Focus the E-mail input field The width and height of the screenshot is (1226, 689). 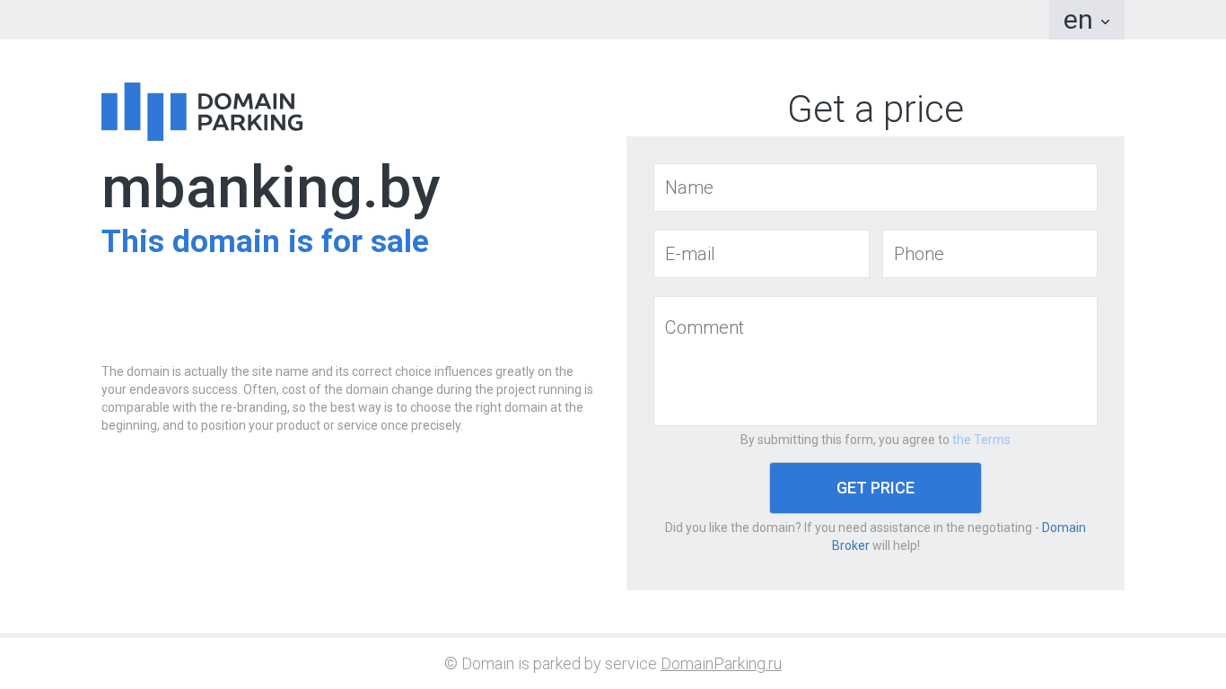coord(761,254)
